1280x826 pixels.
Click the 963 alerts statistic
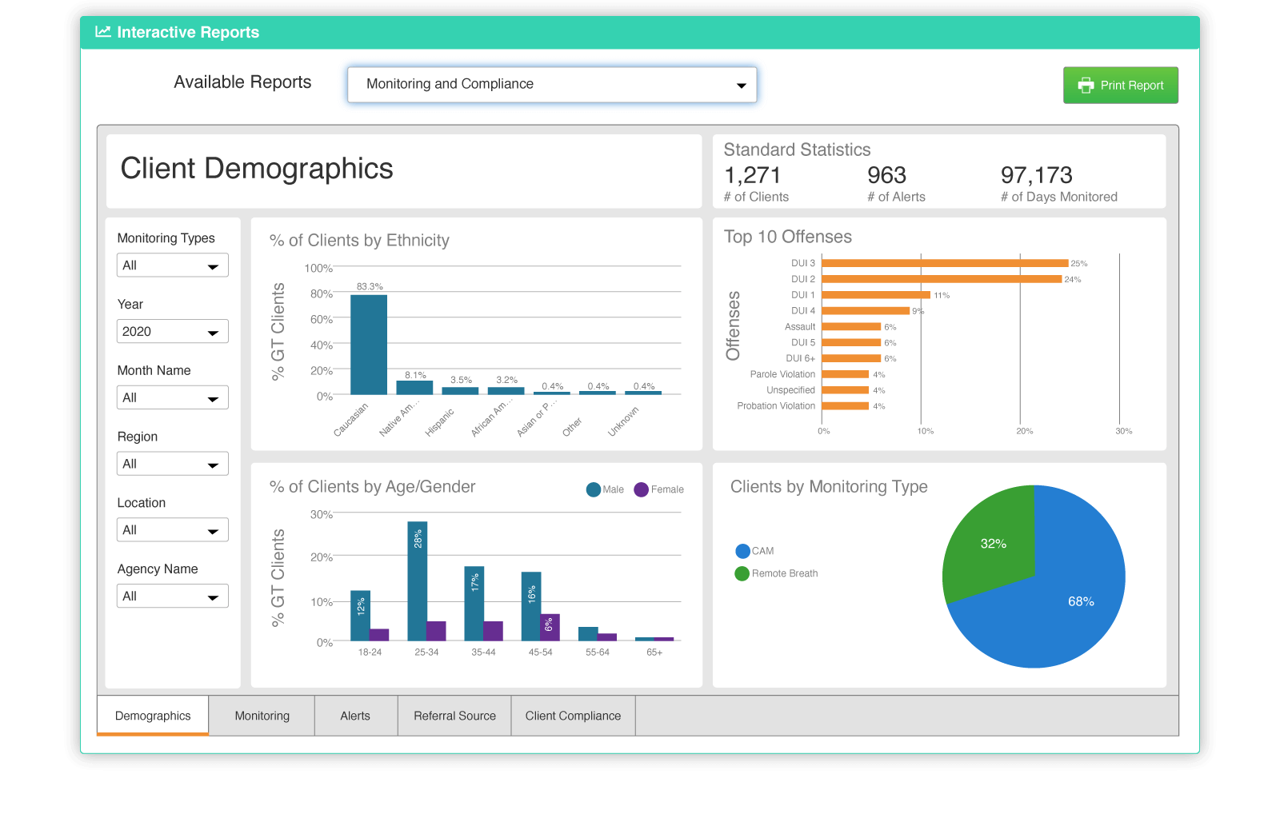(x=886, y=175)
